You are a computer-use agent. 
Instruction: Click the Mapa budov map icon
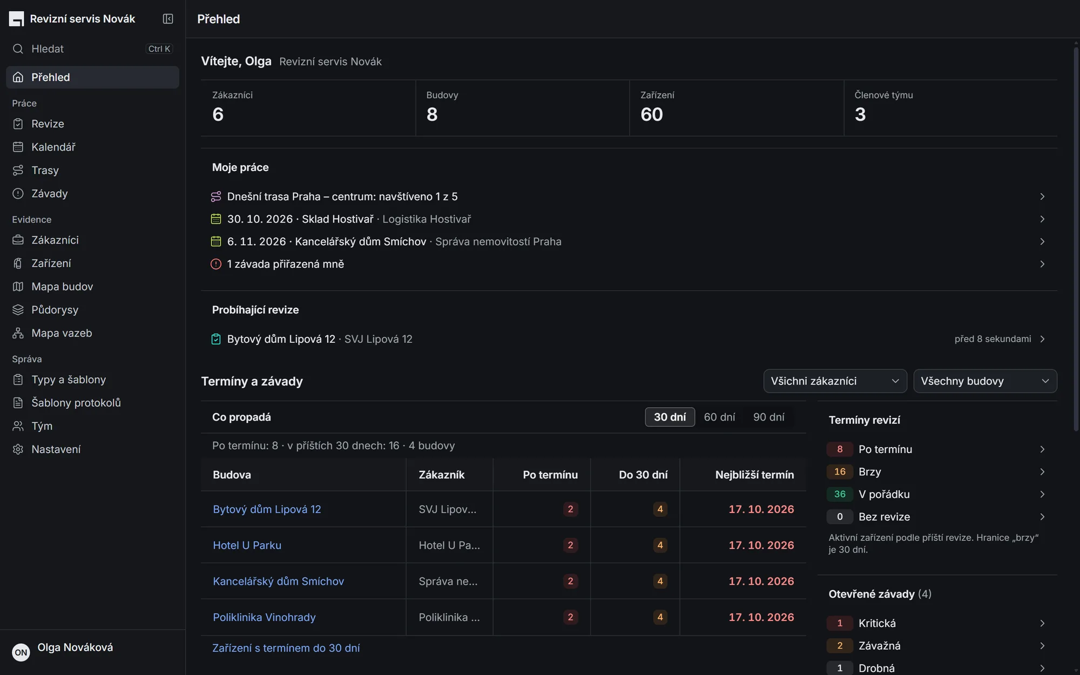coord(18,286)
